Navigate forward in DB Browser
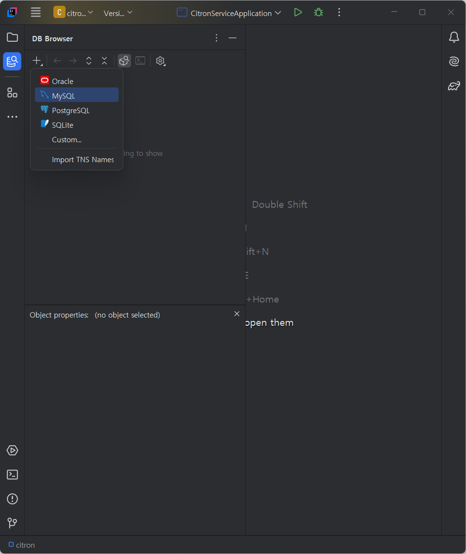466x554 pixels. (73, 61)
